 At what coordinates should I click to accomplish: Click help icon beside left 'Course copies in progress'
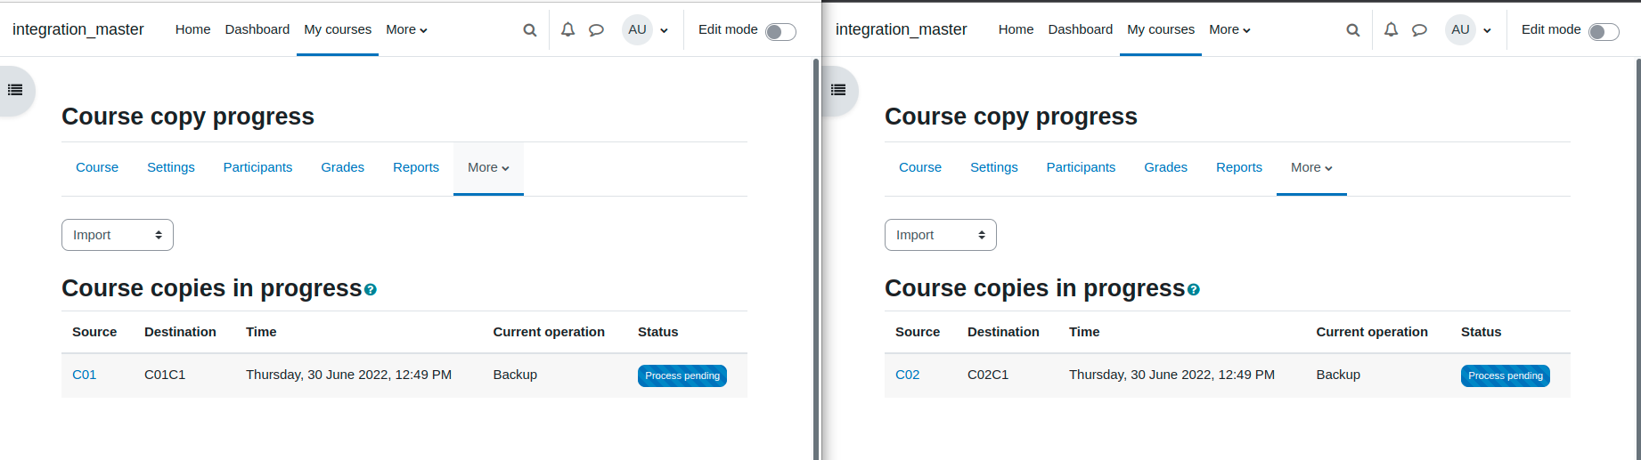[371, 289]
